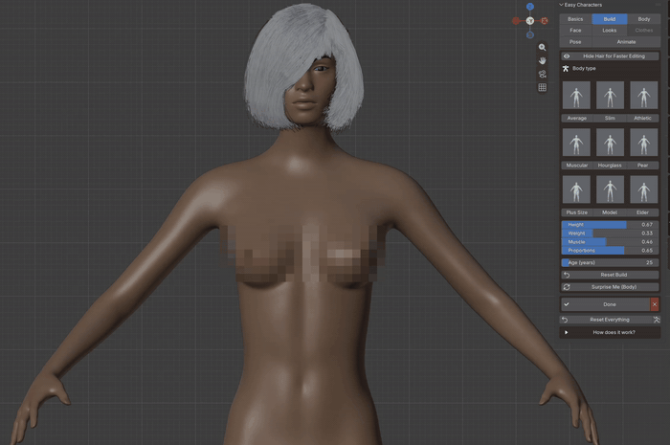Open the Pose tab

coord(575,42)
